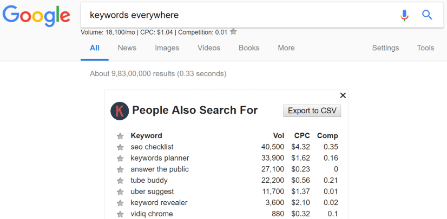This screenshot has width=447, height=219.
Task: Click the Volume 18,100/mo CPC stats text
Action: (154, 32)
